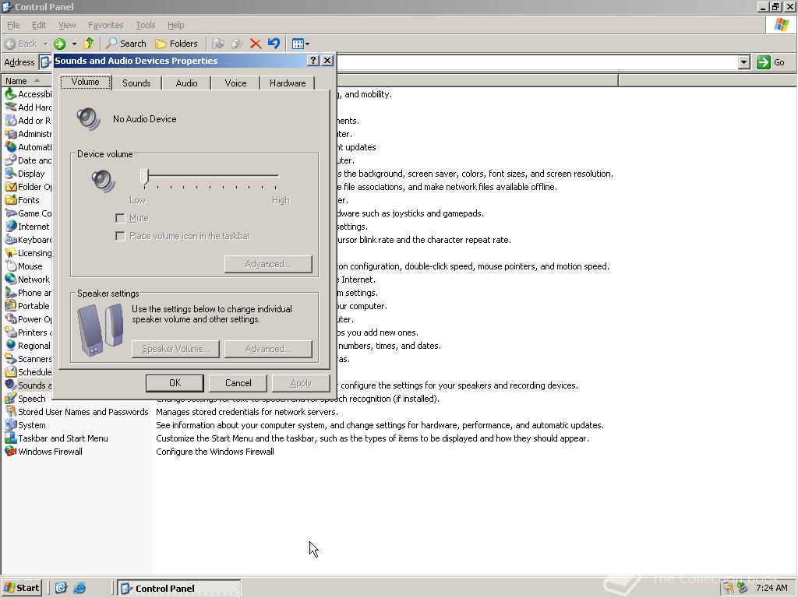Open the Tools menu
Image resolution: width=798 pixels, height=598 pixels.
(145, 25)
